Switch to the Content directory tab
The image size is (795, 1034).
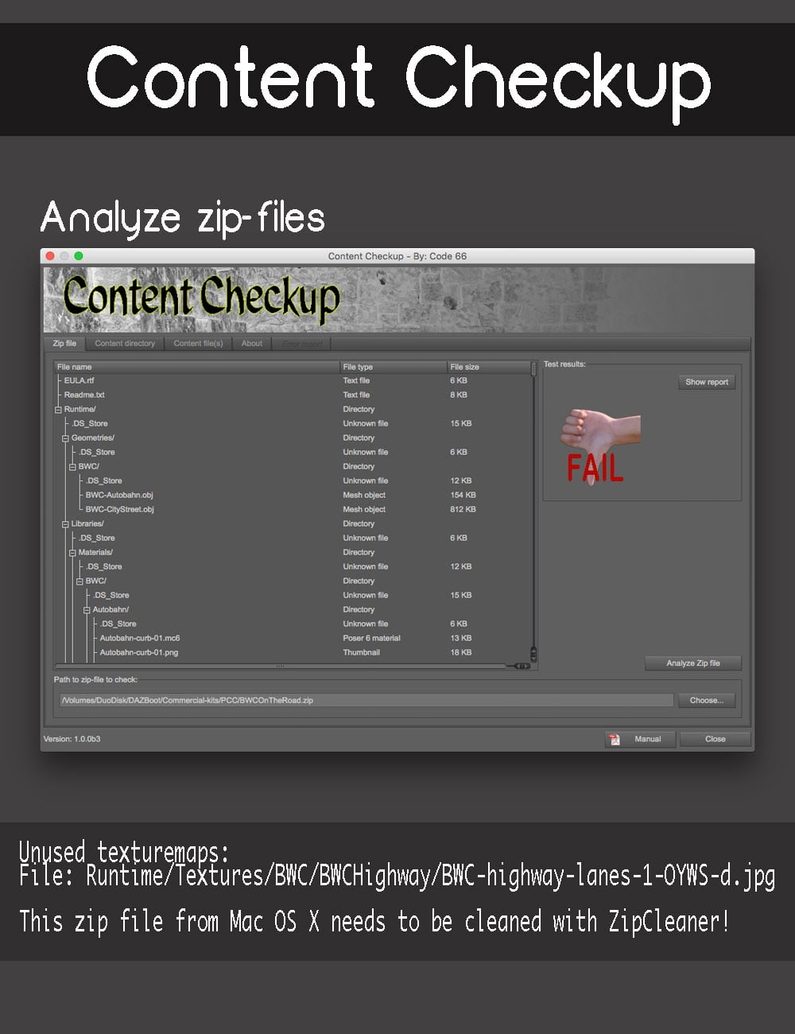click(124, 344)
